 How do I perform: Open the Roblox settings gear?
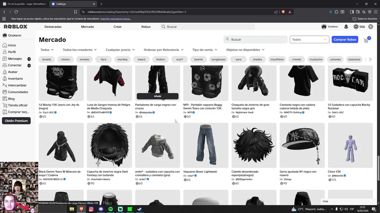point(370,27)
